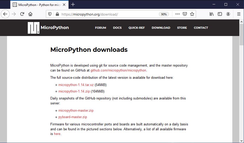Open the STORE nav item
Viewport: 244px width, 143px height.
[x=182, y=28]
